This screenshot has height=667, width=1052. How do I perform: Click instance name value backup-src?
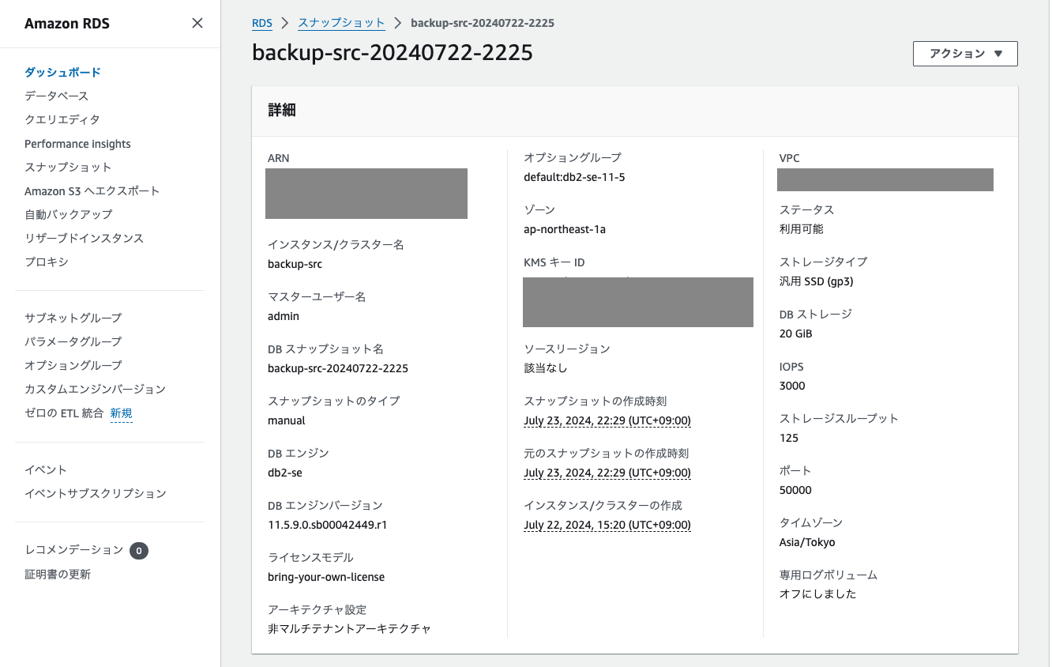(295, 264)
